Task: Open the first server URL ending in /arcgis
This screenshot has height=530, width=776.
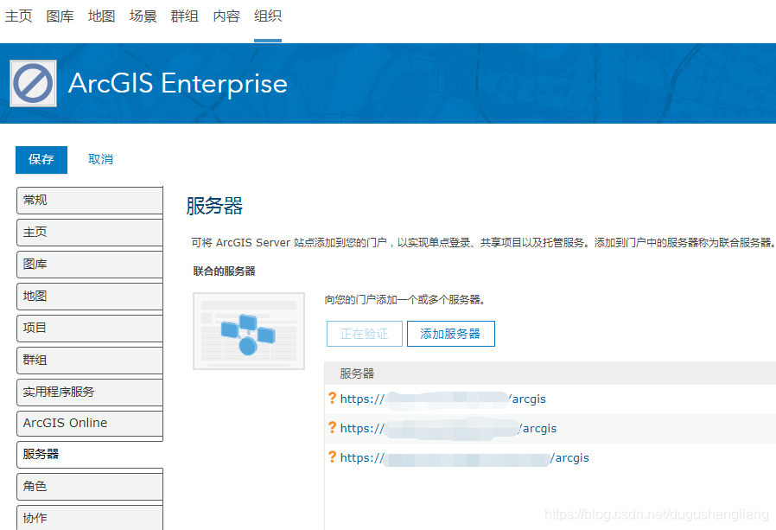Action: click(x=442, y=399)
